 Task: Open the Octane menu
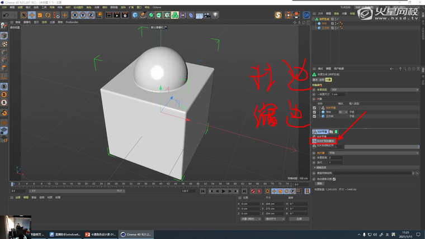157,7
